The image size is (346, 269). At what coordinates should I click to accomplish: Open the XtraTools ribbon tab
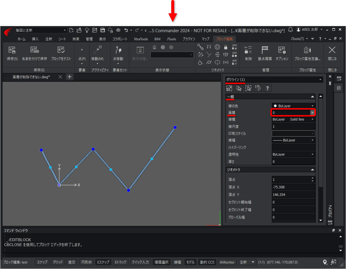141,39
